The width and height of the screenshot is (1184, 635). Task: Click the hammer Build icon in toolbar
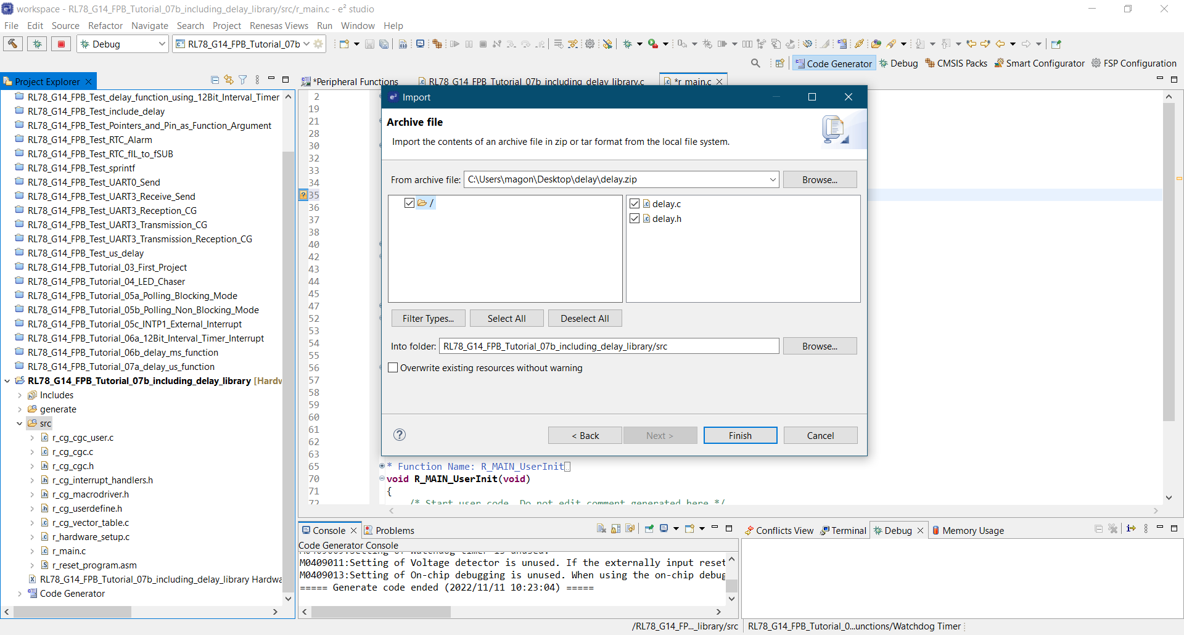pos(12,44)
